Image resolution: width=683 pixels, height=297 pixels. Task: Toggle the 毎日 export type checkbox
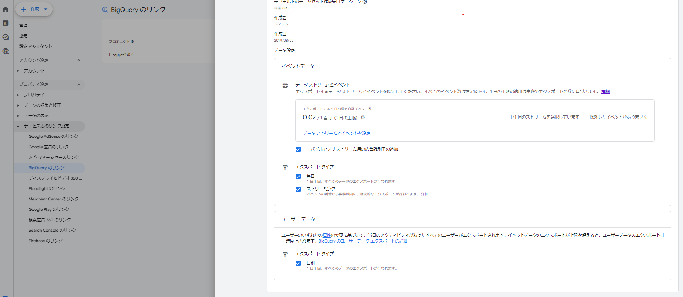298,177
